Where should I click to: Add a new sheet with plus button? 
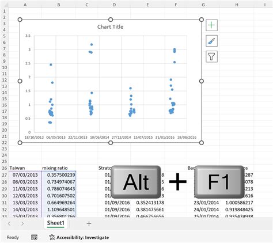[89, 223]
